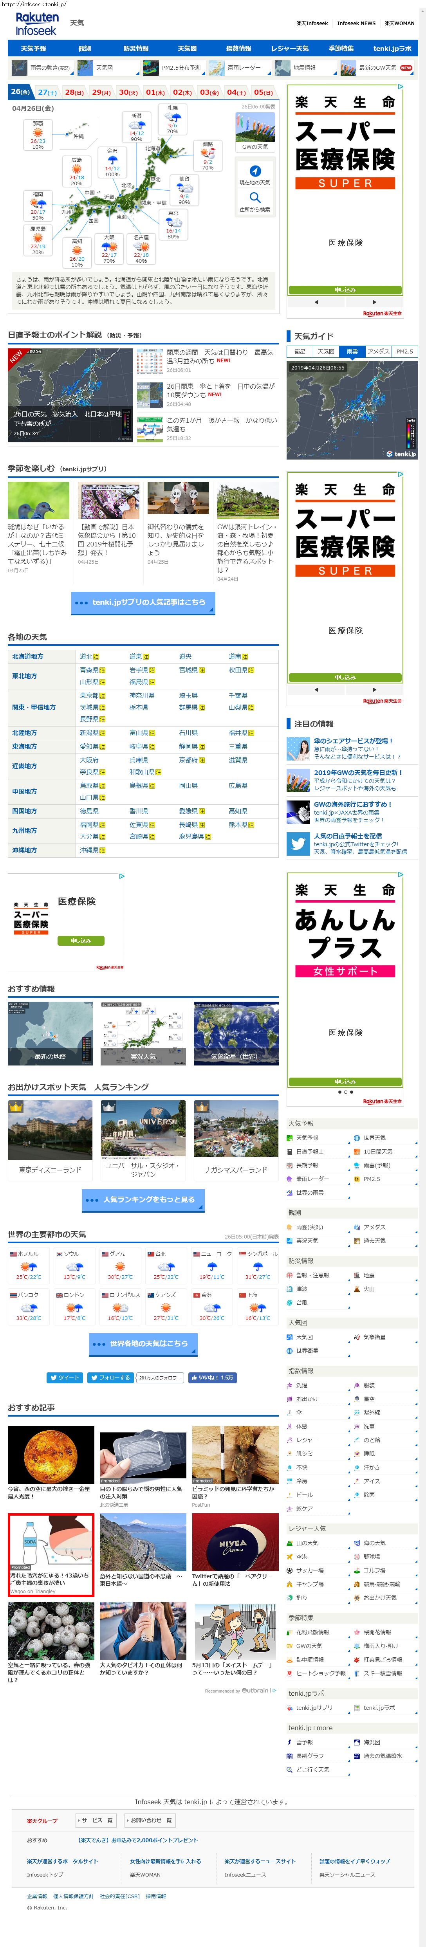Open the PM2.5分布予測 map icon

point(152,68)
